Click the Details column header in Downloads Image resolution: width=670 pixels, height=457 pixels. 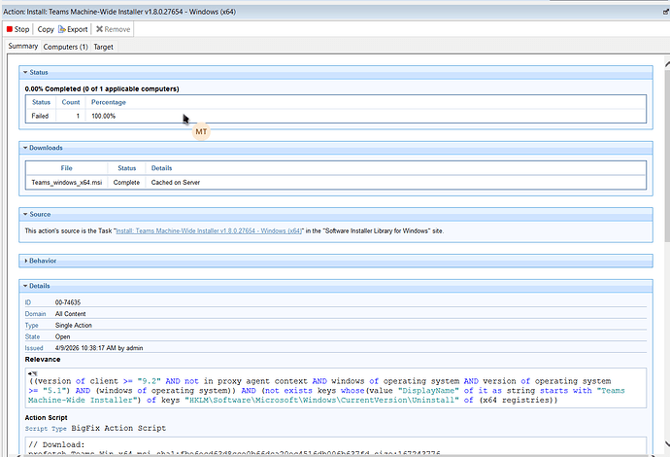(x=161, y=168)
